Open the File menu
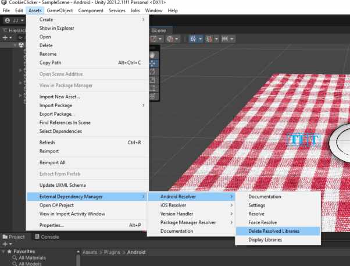The height and width of the screenshot is (266, 350). (6, 10)
